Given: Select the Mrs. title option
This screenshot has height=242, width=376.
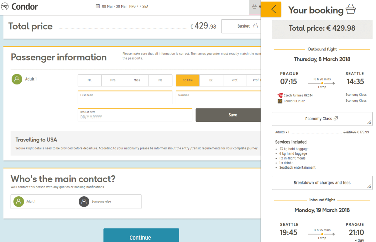Looking at the screenshot, I should point(113,80).
